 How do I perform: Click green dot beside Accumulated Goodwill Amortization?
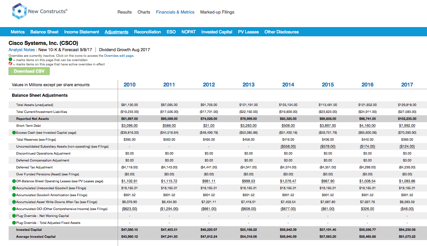[14, 195]
